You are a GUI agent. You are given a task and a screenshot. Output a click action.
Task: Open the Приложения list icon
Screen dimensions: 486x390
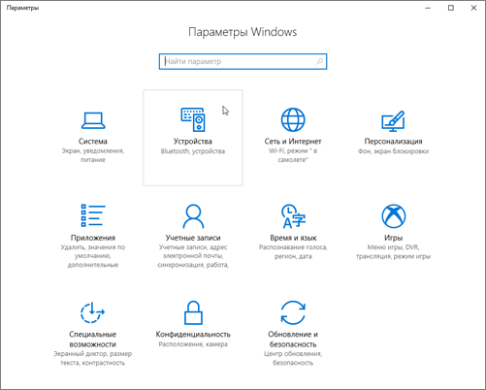coord(93,215)
